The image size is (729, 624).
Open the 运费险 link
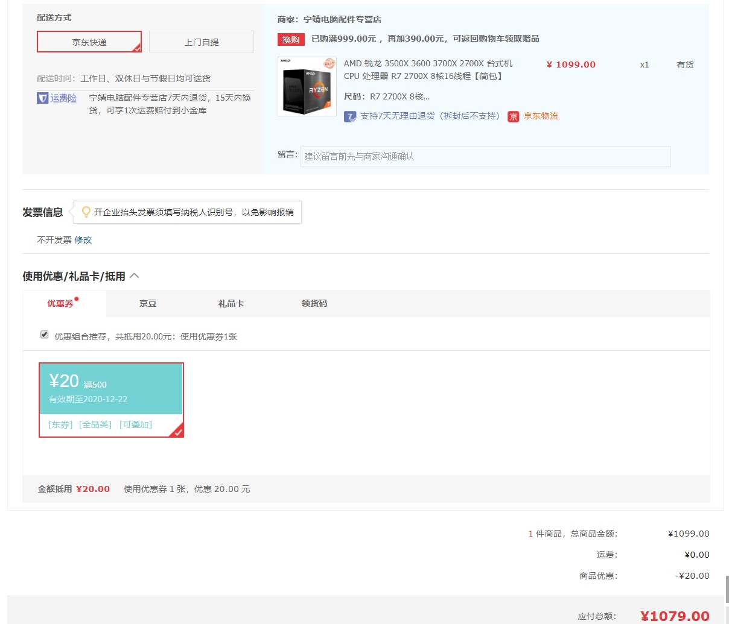[x=63, y=98]
